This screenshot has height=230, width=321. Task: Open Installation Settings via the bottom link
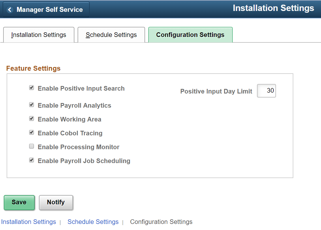coord(29,222)
